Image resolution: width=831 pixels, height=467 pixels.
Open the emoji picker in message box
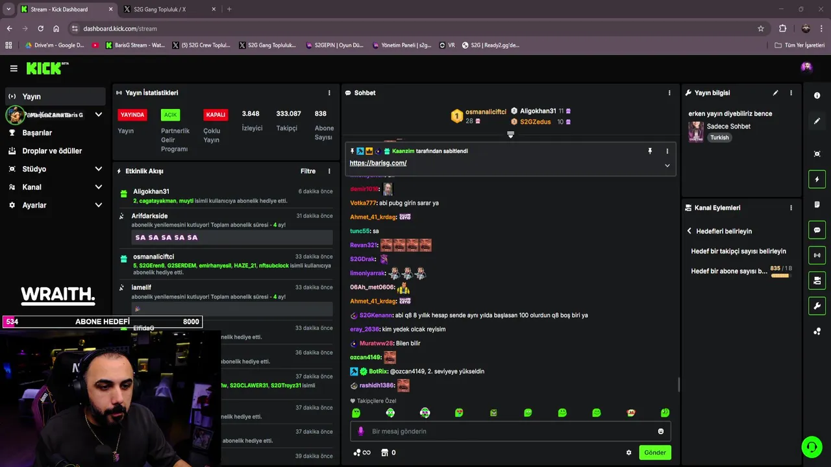[x=661, y=431]
